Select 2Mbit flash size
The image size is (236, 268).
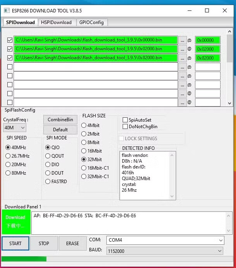click(84, 134)
